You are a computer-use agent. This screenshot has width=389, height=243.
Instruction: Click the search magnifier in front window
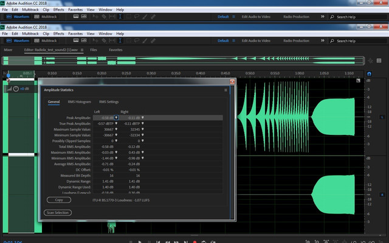pos(332,41)
